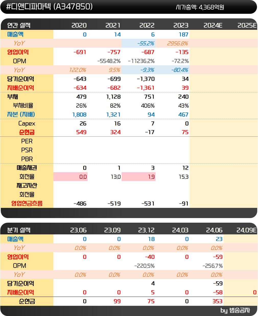Click the 2021 column header
The height and width of the screenshot is (316, 258).
[113, 25]
